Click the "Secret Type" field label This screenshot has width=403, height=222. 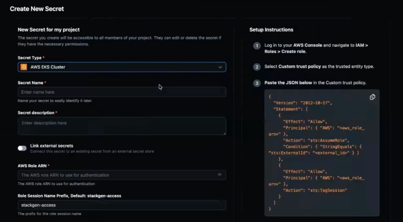point(30,58)
